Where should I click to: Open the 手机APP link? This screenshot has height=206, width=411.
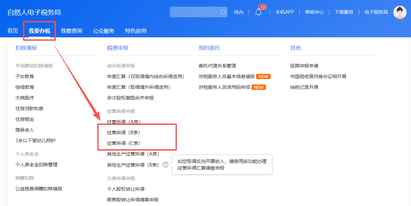(284, 12)
